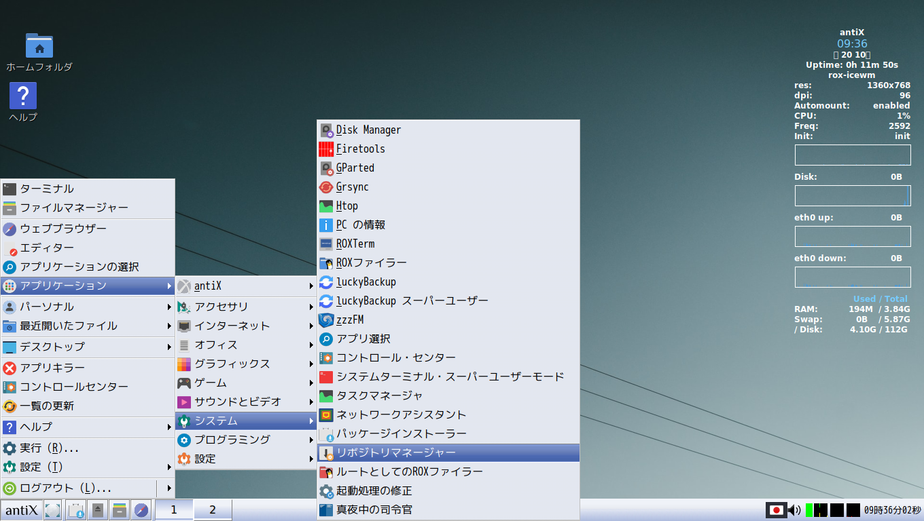Click show desktop taskbar icon
Image resolution: width=924 pixels, height=521 pixels.
click(x=53, y=510)
